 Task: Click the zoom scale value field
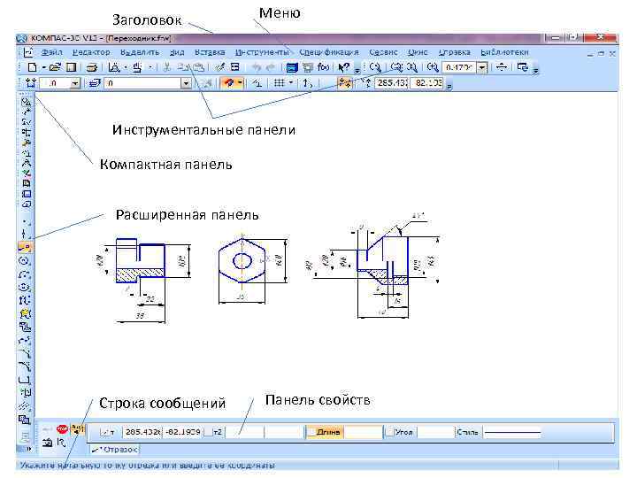tap(459, 67)
